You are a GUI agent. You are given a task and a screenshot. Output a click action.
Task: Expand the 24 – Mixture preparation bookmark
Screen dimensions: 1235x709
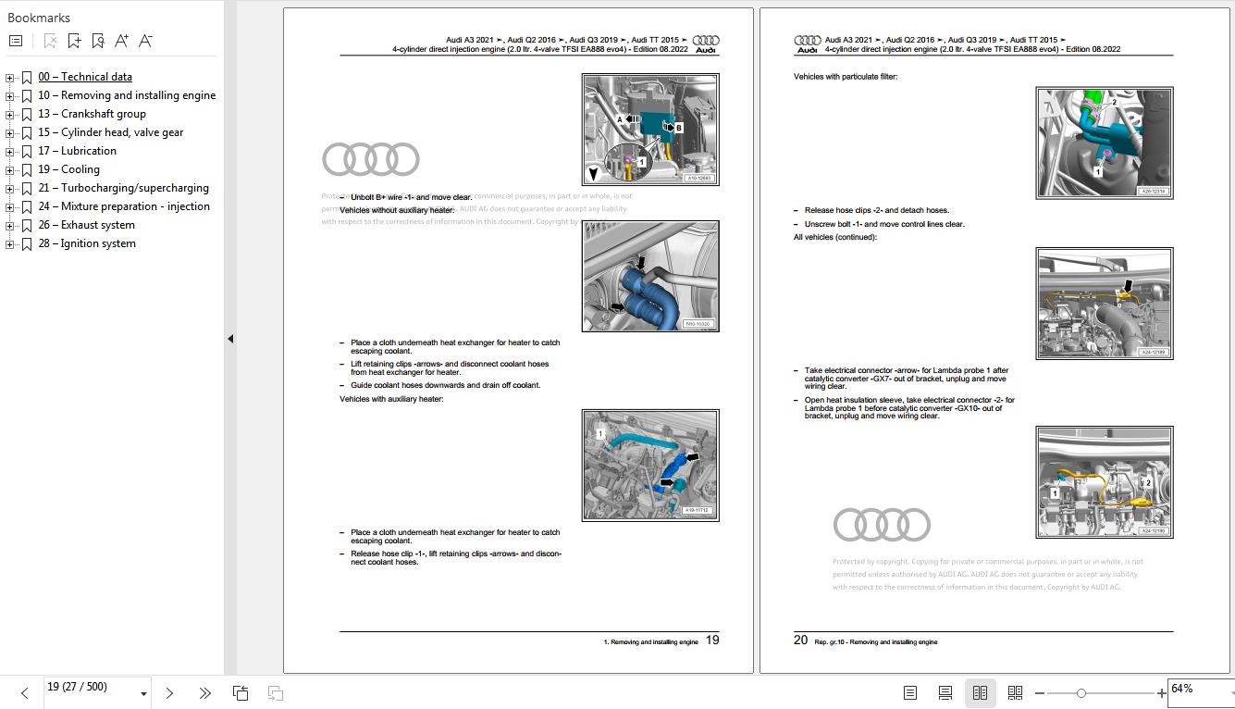10,207
